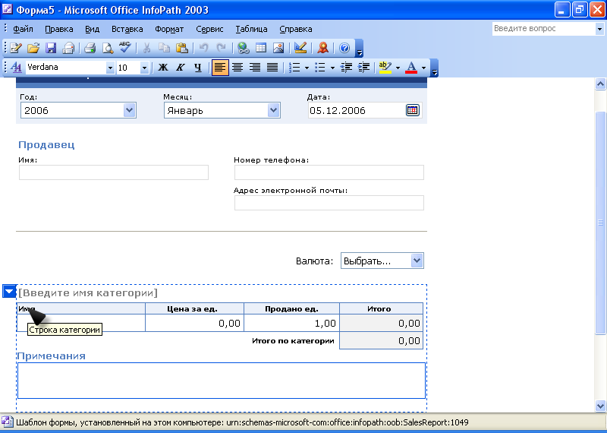Screen dimensions: 607x433
Task: Open file with the folder icon
Action: (x=33, y=48)
